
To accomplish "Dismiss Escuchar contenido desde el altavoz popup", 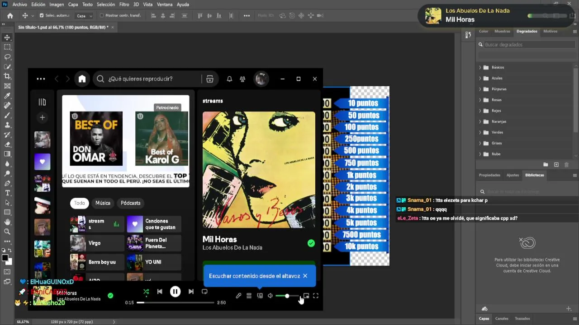I will tap(305, 276).
